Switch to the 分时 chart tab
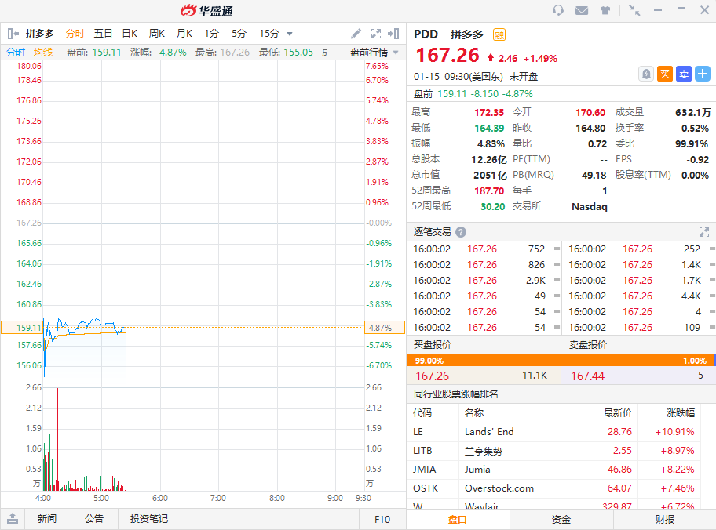Image resolution: width=716 pixels, height=530 pixels. click(x=75, y=33)
